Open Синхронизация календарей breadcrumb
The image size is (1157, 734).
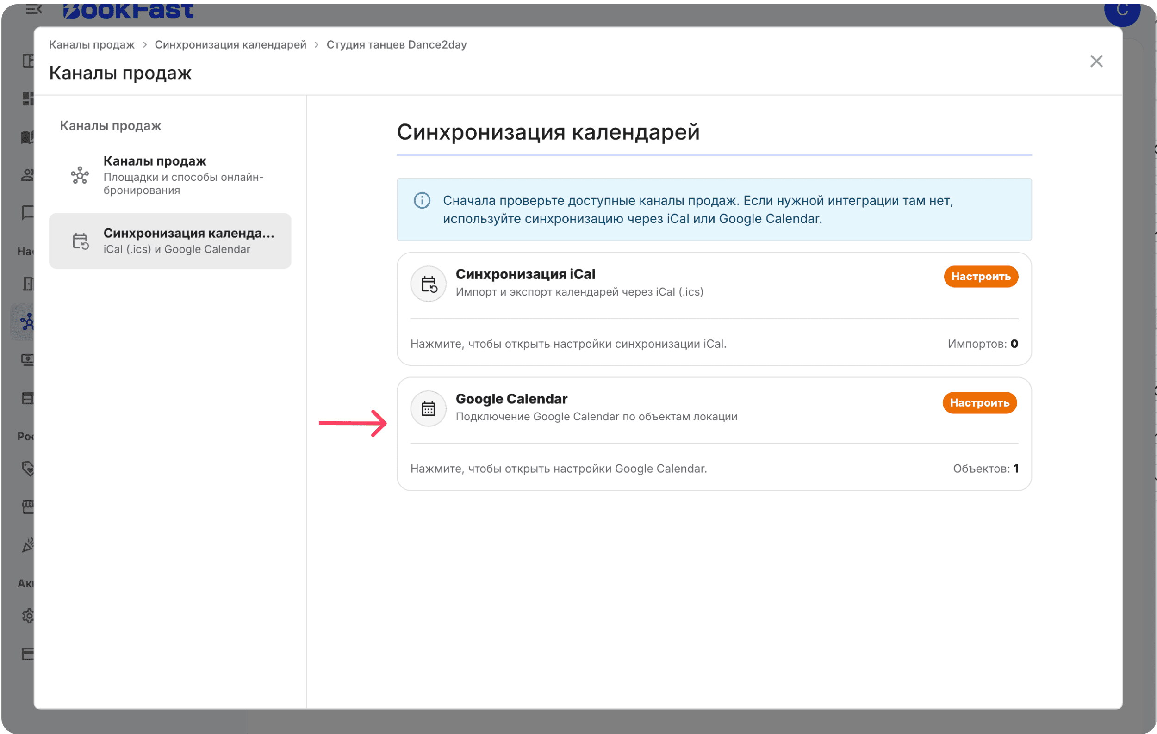click(230, 45)
